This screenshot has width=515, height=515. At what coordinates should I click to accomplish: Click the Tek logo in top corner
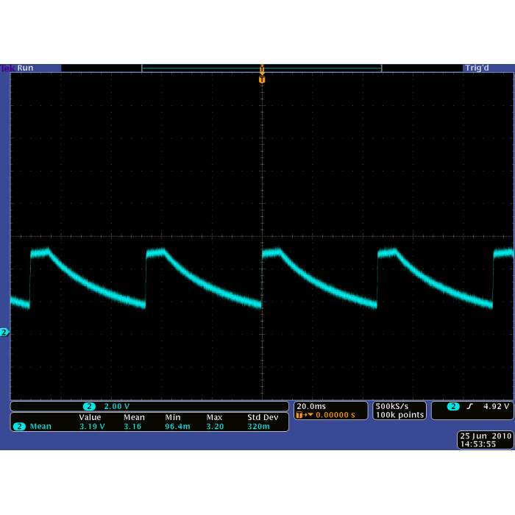click(7, 68)
